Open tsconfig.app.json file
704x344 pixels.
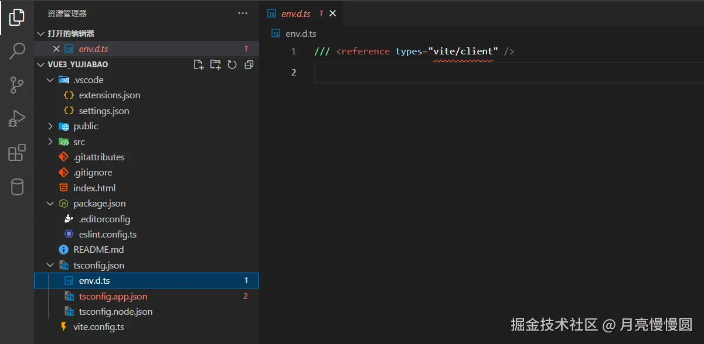point(113,297)
